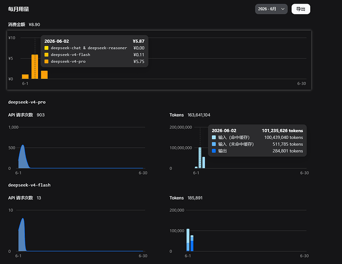Click the 2026-06-02 date in cost tooltip
The height and width of the screenshot is (264, 342).
coord(57,41)
